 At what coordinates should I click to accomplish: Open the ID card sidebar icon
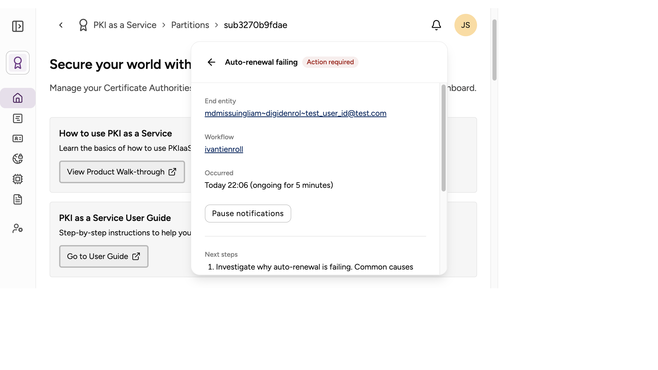[18, 138]
